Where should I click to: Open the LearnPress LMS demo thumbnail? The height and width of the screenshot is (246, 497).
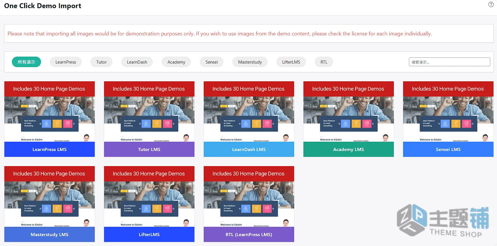tap(49, 112)
